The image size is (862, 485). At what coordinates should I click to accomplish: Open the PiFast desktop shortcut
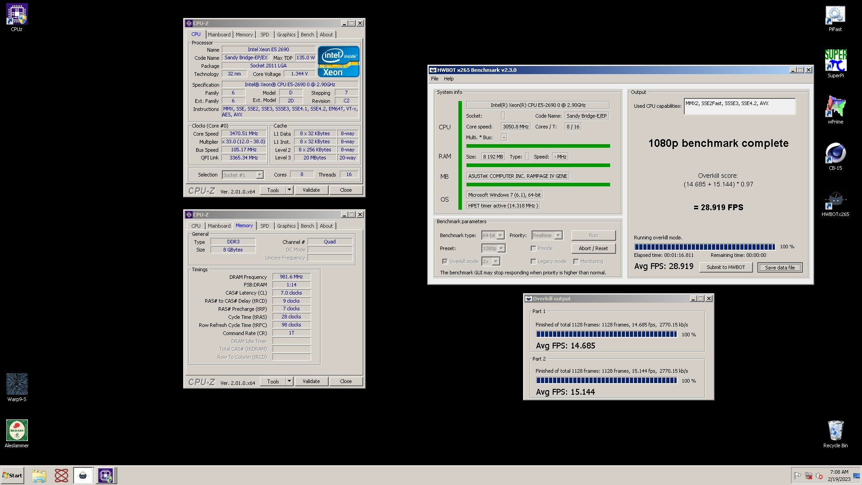(x=835, y=19)
